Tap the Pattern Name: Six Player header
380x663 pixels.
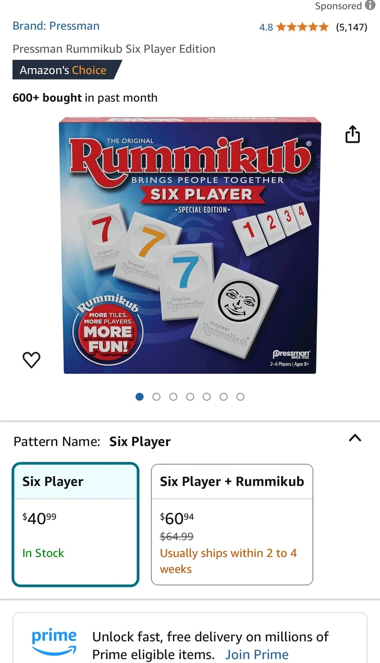[x=92, y=442]
